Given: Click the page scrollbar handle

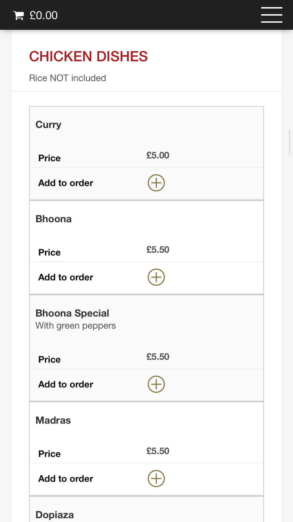Looking at the screenshot, I should point(290,142).
